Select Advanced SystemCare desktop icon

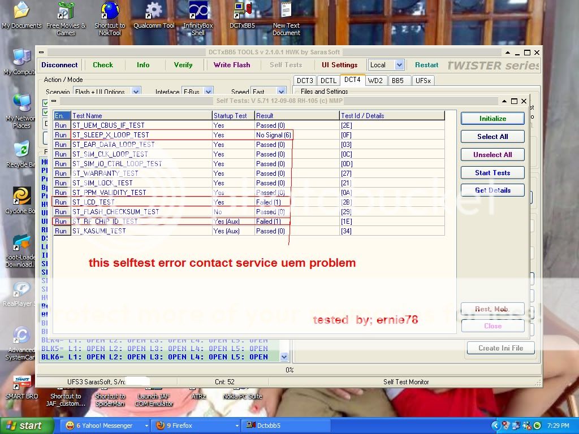point(21,343)
